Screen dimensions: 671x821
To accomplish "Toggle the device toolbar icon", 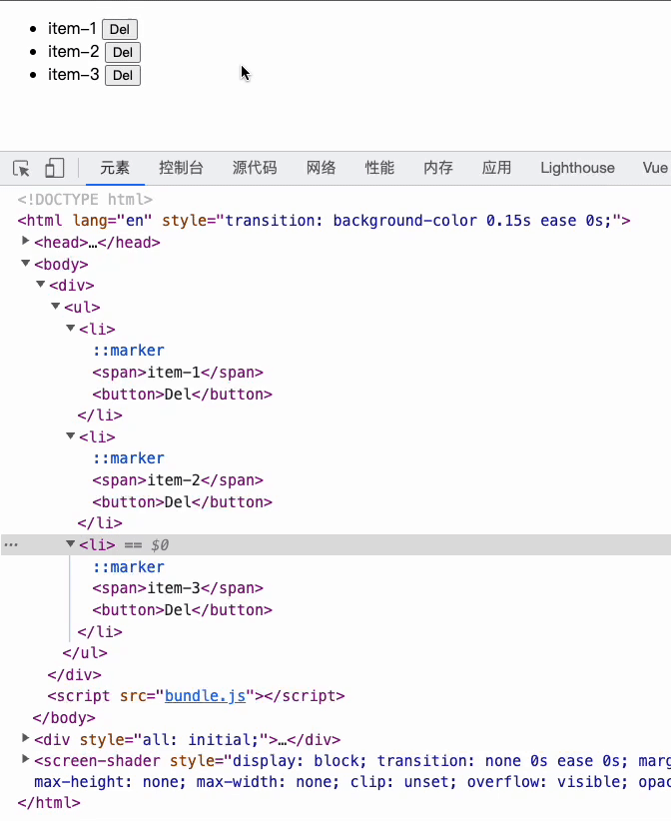I will 55,169.
